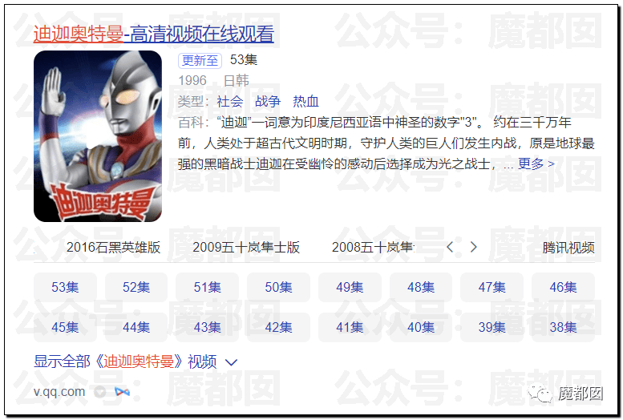The height and width of the screenshot is (420, 623).
Task: Click the 更多 link after description
Action: [x=536, y=164]
